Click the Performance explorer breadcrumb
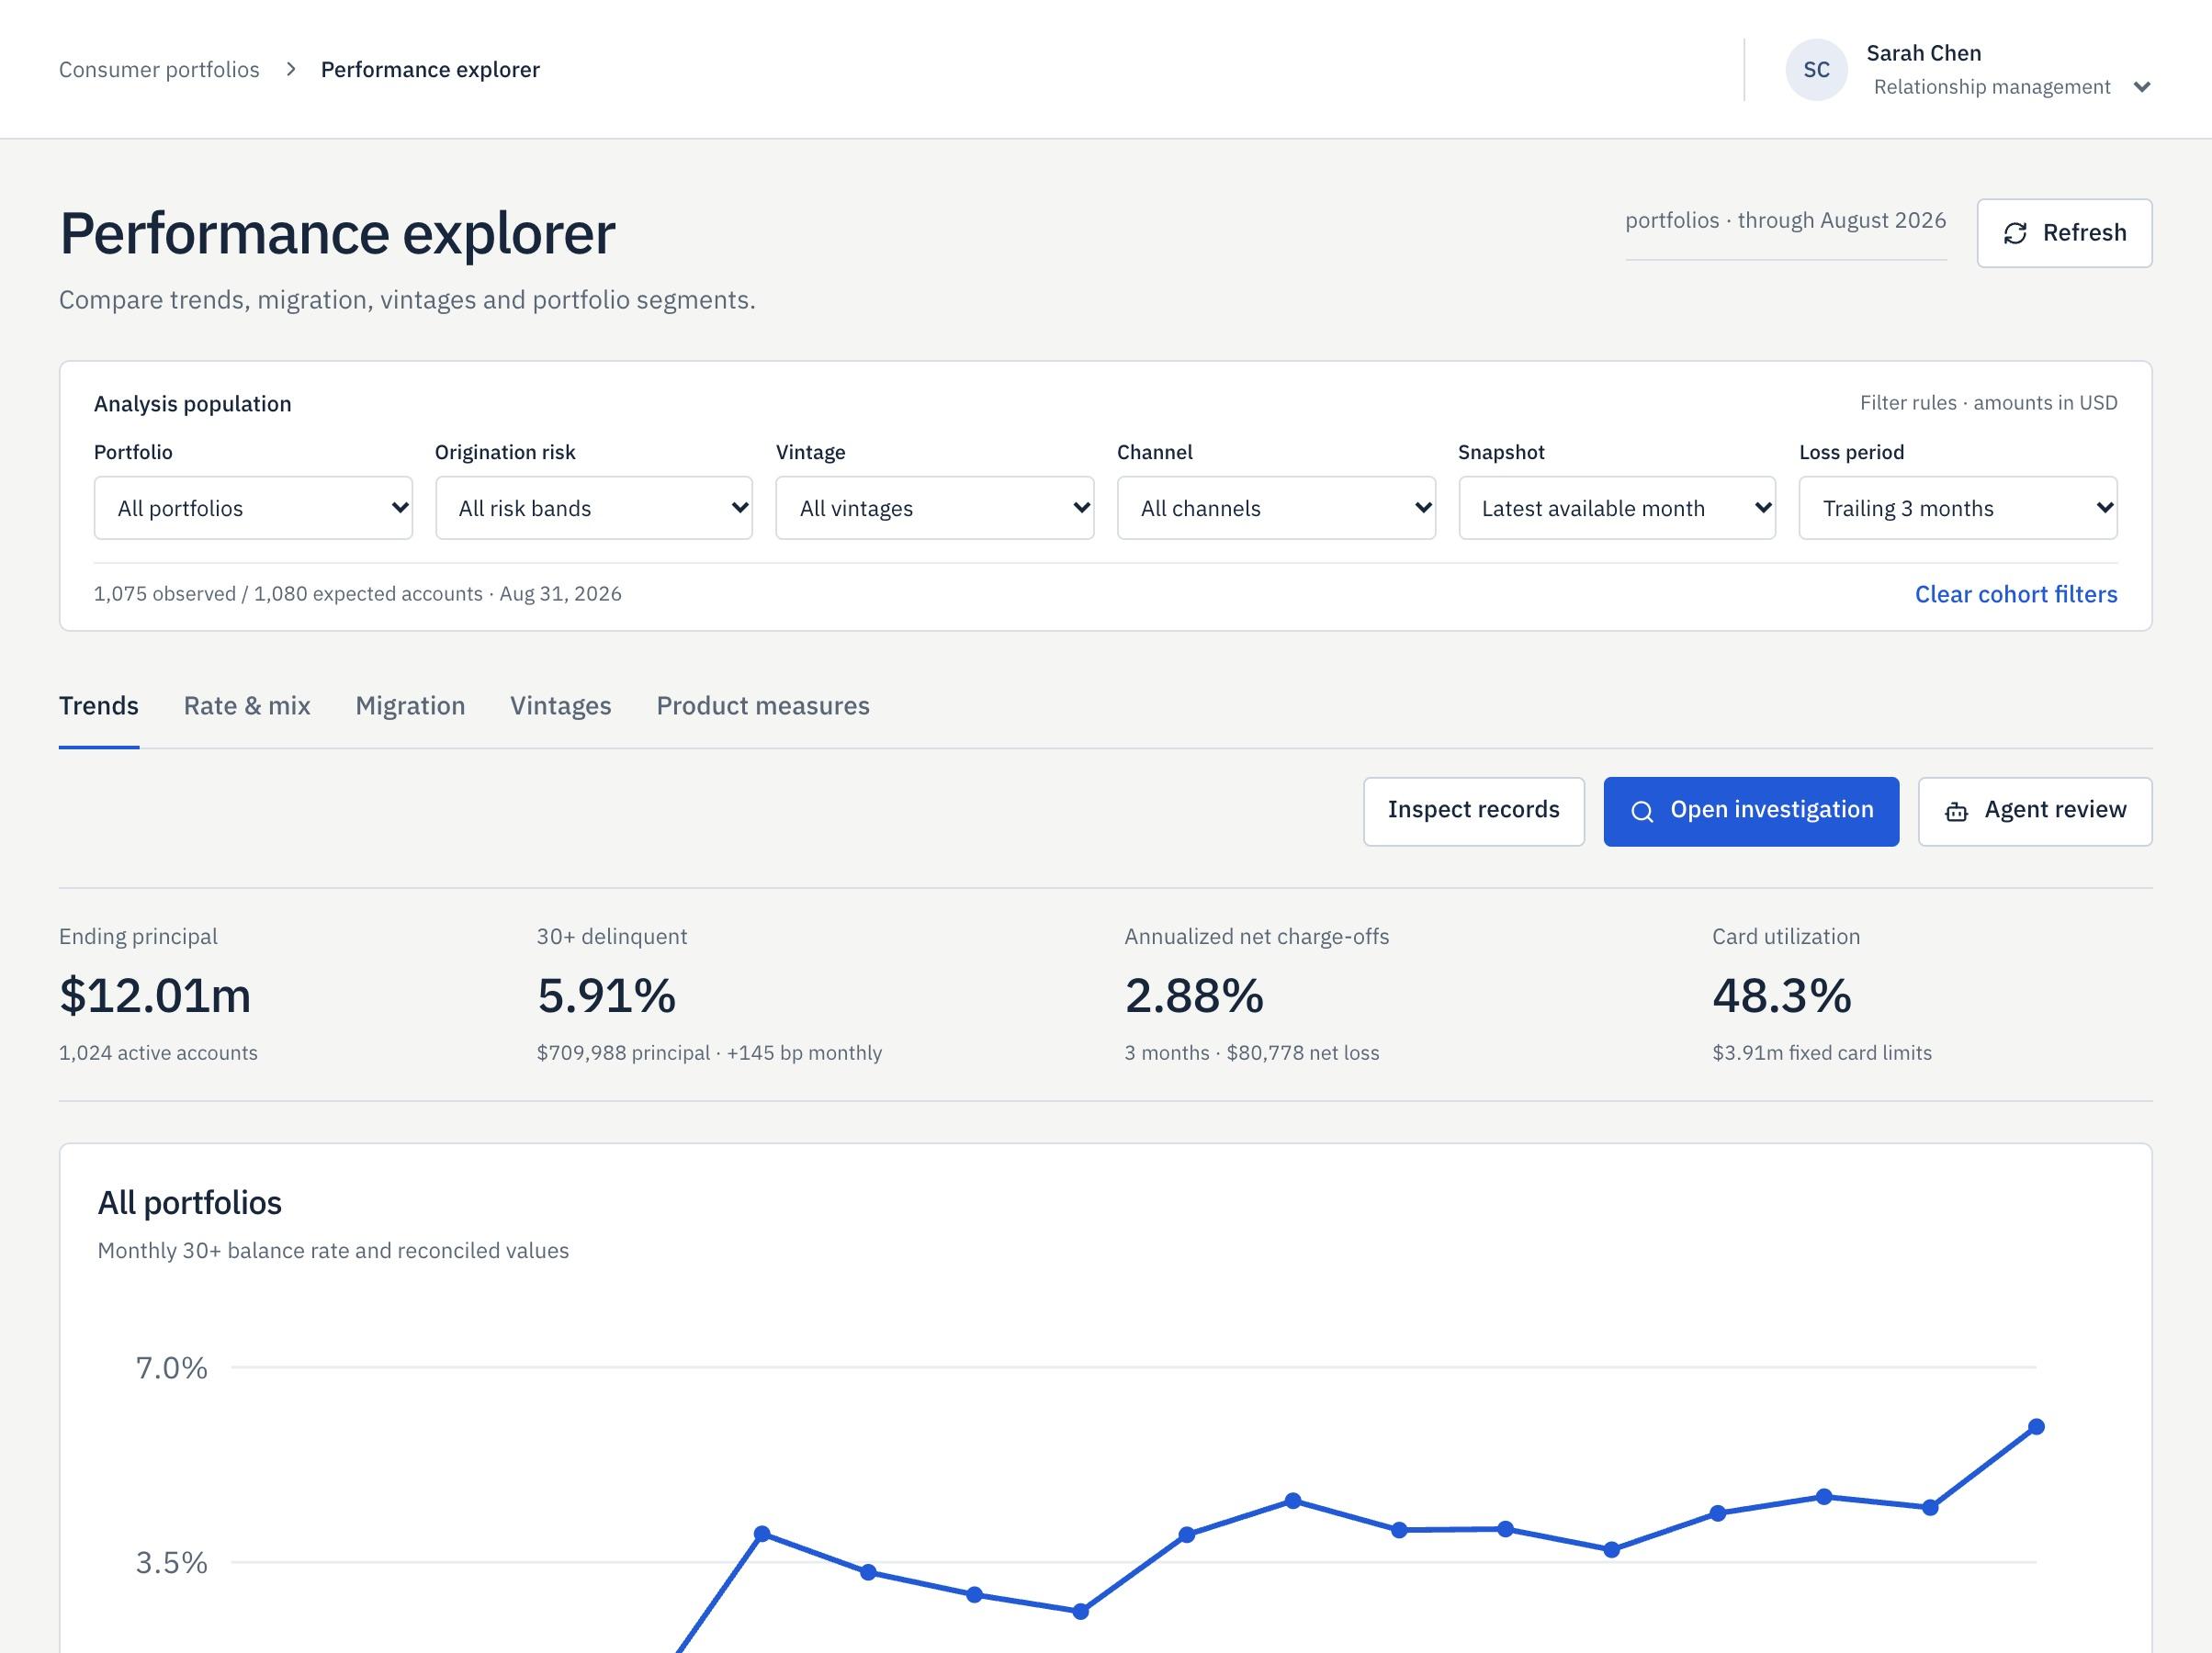2212x1653 pixels. 430,69
